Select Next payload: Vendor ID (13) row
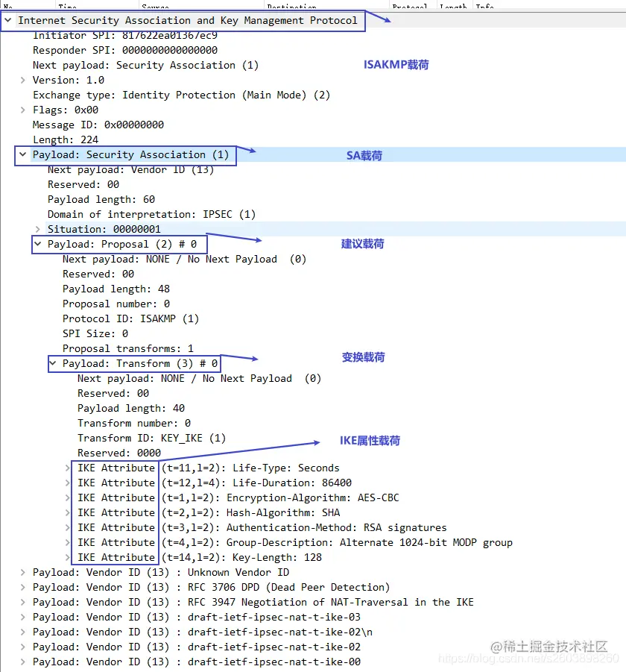Image resolution: width=626 pixels, height=672 pixels. (x=130, y=170)
